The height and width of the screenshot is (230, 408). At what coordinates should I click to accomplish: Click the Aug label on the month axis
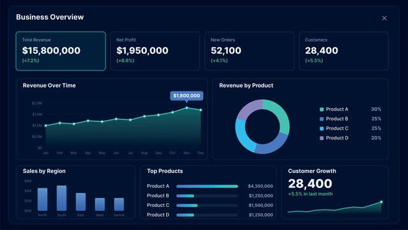click(x=144, y=153)
